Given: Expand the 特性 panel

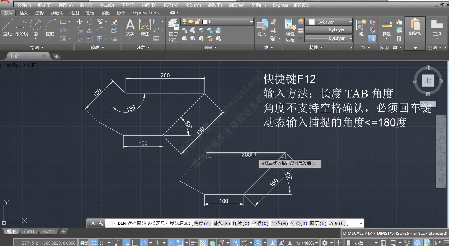Looking at the screenshot, I should [316, 47].
